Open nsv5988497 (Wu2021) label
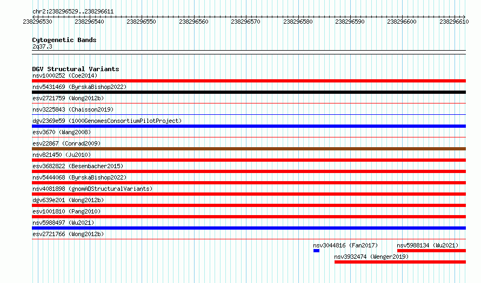 (x=63, y=223)
